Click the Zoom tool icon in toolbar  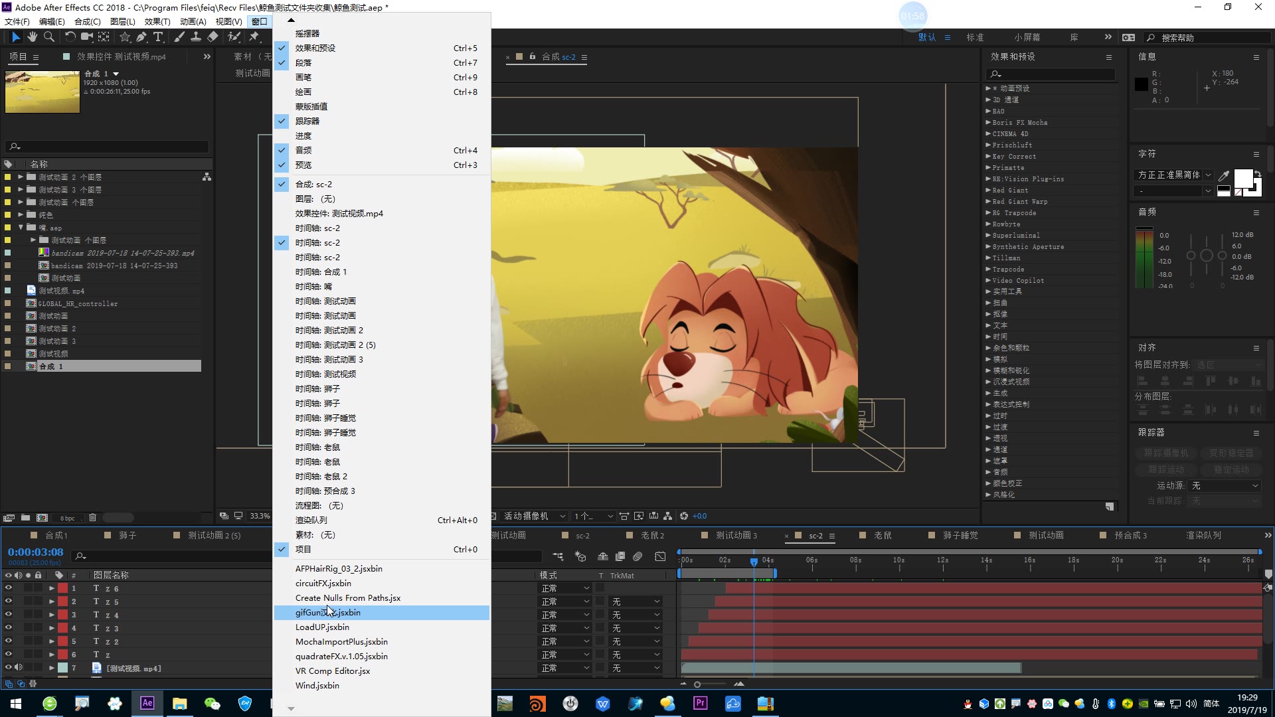pyautogui.click(x=50, y=37)
